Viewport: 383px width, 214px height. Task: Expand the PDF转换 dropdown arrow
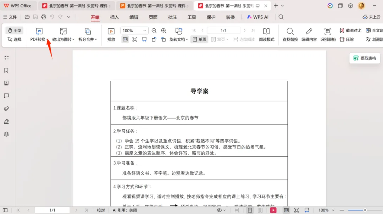click(x=48, y=40)
